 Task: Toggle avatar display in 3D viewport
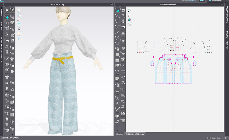coord(19,20)
